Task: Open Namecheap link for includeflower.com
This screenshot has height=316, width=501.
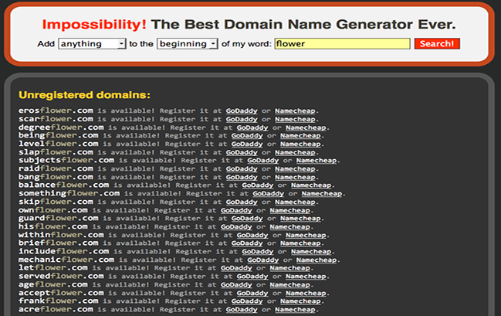Action: point(311,251)
